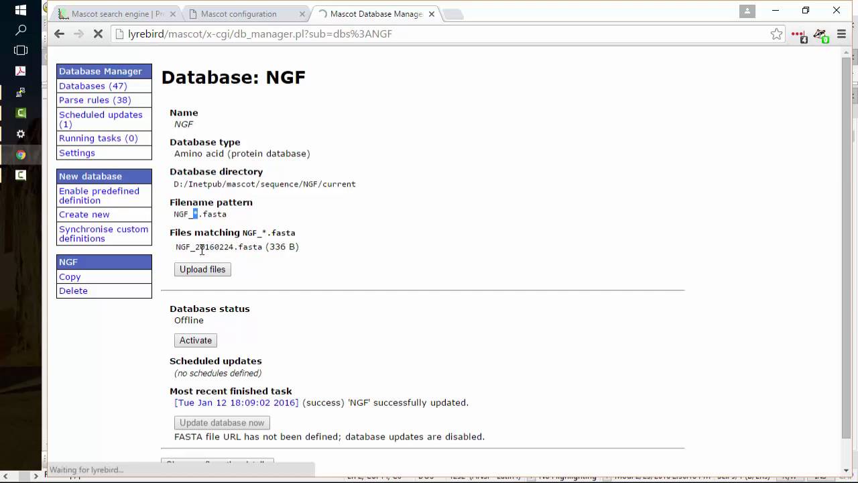Open Enable predefined definition
The image size is (858, 483).
(x=99, y=195)
